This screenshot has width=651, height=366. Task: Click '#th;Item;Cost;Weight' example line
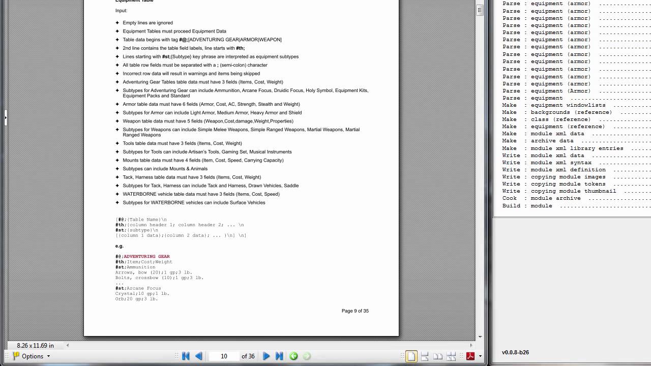tap(144, 262)
